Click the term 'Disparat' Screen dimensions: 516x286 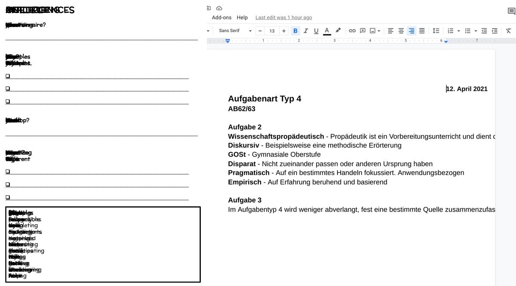[242, 164]
